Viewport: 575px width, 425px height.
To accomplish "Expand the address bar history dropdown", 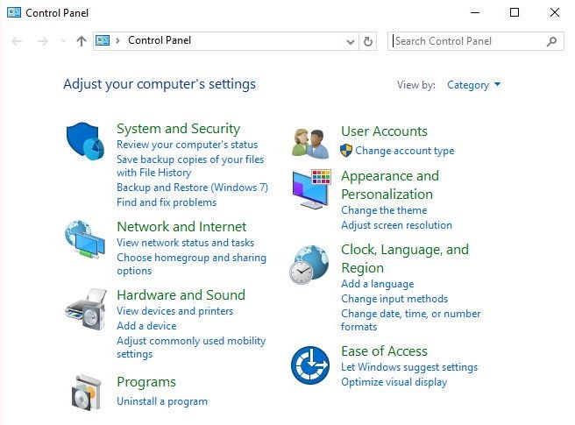I will [351, 41].
